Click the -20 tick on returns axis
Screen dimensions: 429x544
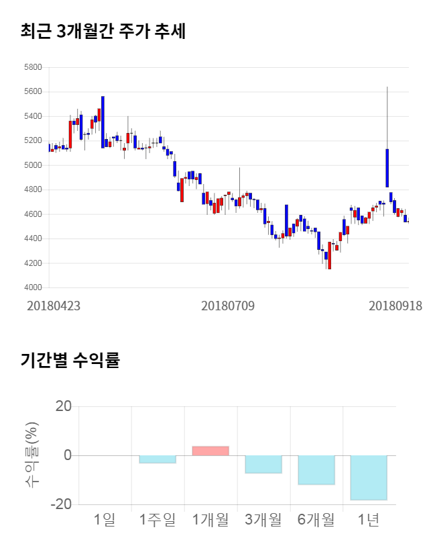(x=62, y=504)
